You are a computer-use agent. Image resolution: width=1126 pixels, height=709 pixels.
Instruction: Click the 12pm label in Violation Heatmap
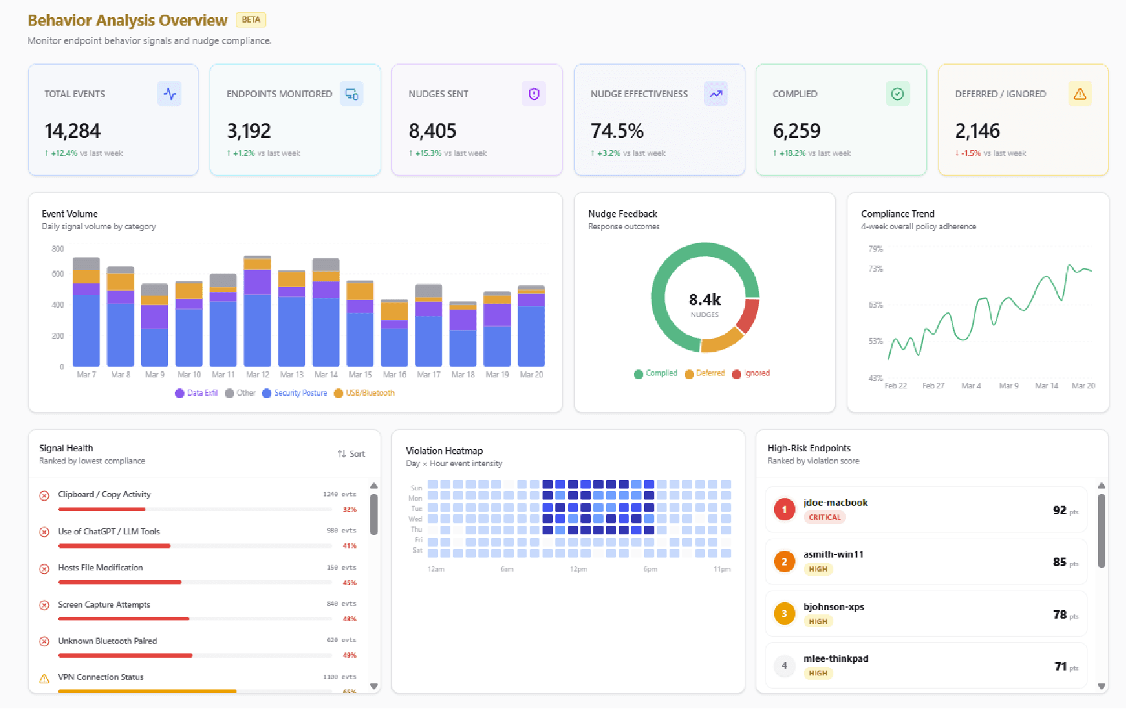(x=579, y=569)
